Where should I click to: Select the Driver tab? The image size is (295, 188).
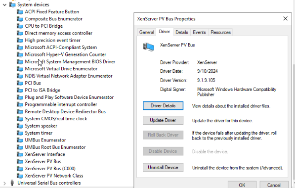coord(165,32)
